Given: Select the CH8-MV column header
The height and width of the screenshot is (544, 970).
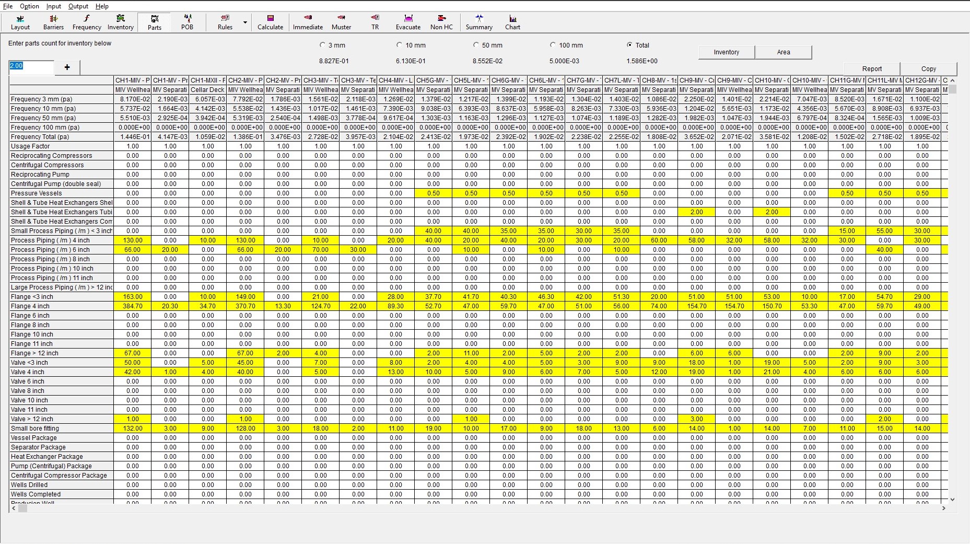Looking at the screenshot, I should click(659, 80).
